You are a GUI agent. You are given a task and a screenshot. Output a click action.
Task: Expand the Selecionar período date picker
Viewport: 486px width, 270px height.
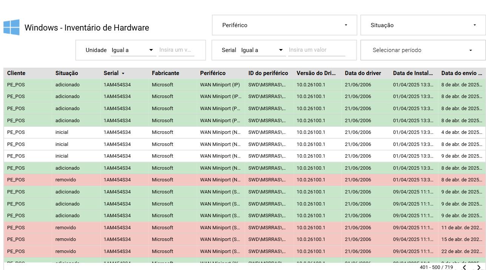coord(423,50)
